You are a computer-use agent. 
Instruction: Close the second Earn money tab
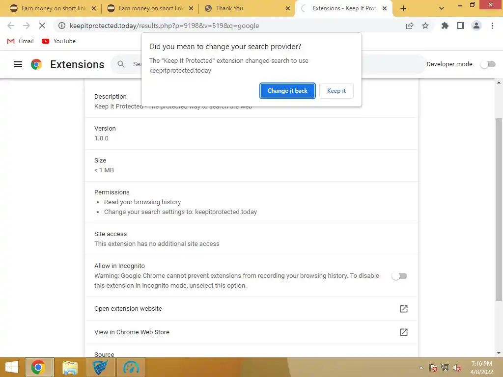[x=191, y=8]
